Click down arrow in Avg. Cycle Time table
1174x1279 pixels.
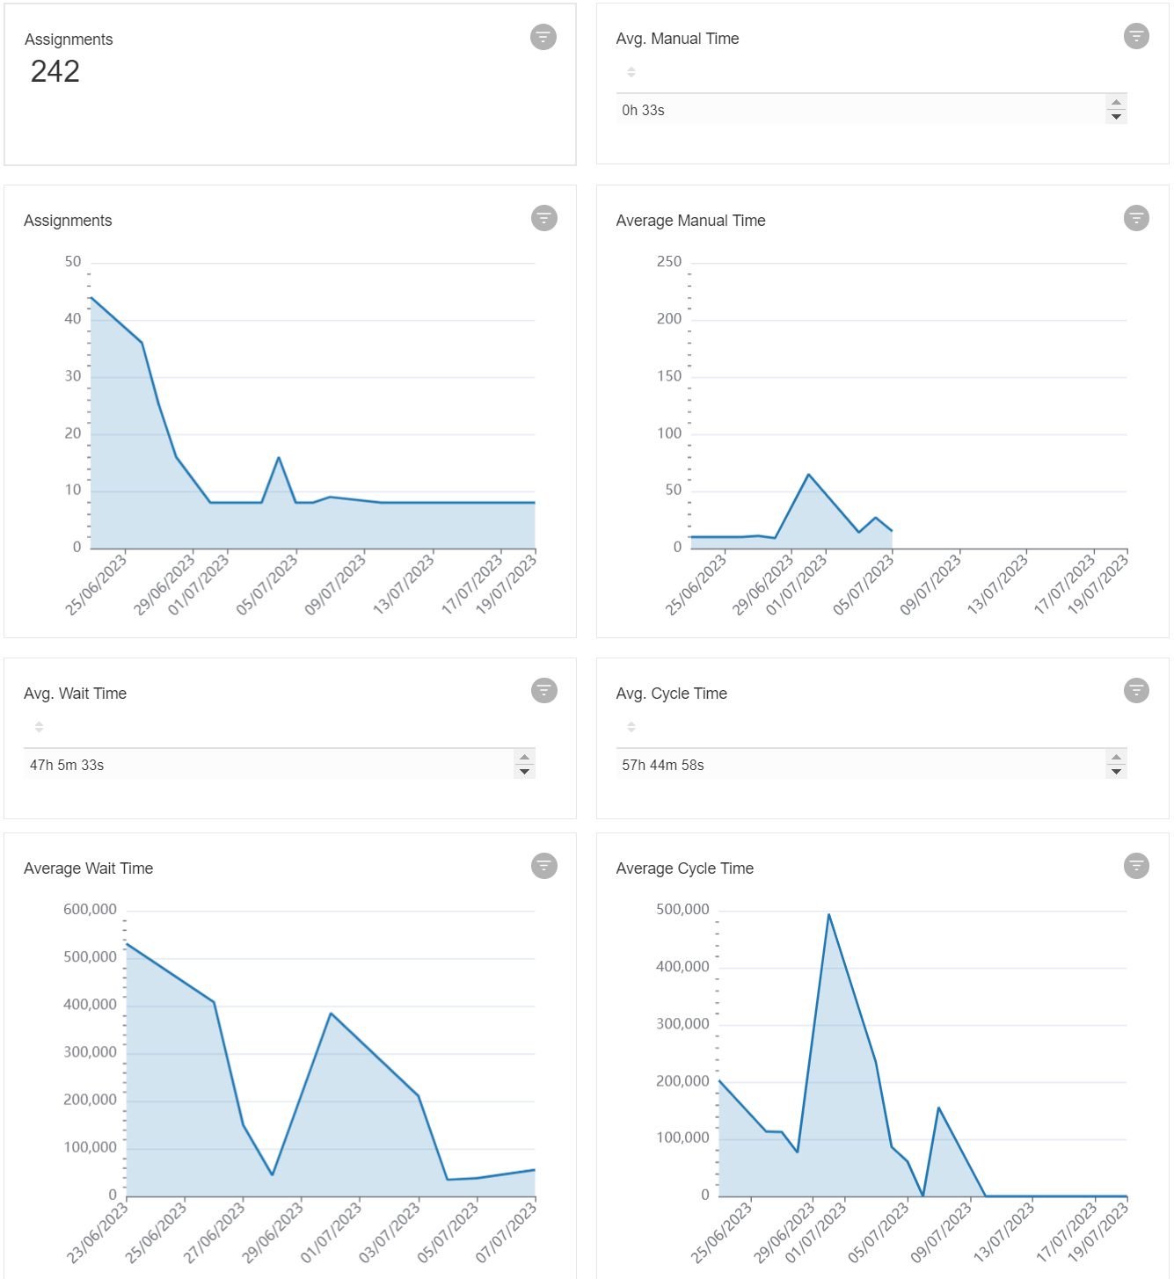pyautogui.click(x=1116, y=772)
